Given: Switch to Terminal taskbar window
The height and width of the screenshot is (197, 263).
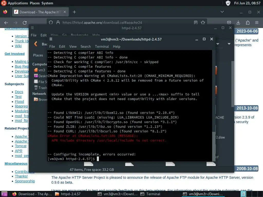Looking at the screenshot, I should tap(150, 194).
